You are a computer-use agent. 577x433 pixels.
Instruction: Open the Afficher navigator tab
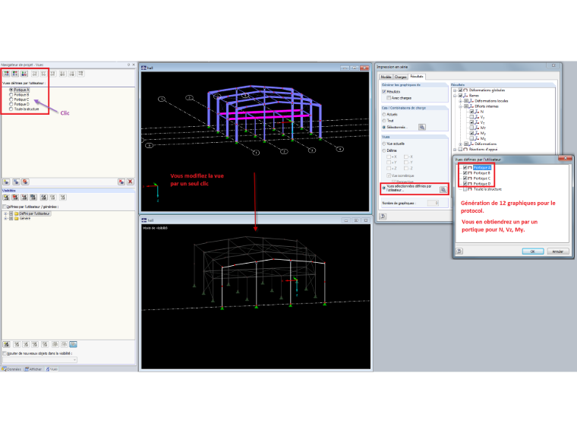(33, 369)
